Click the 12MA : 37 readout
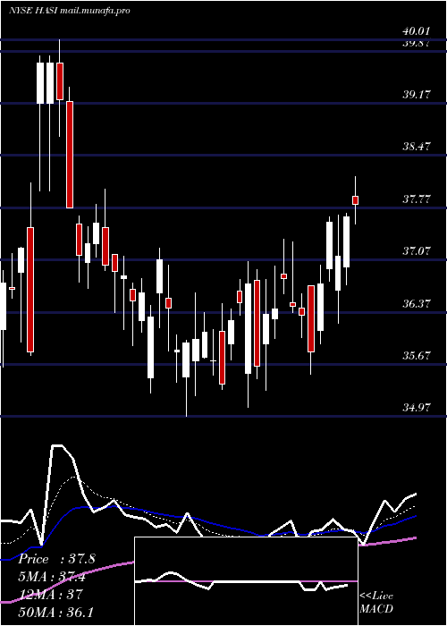447x626 pixels. coord(51,595)
